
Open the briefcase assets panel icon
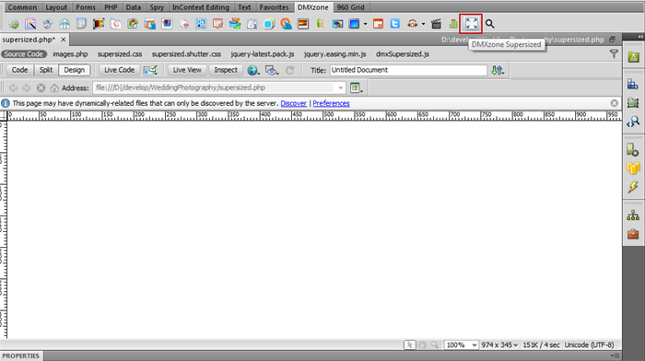633,234
